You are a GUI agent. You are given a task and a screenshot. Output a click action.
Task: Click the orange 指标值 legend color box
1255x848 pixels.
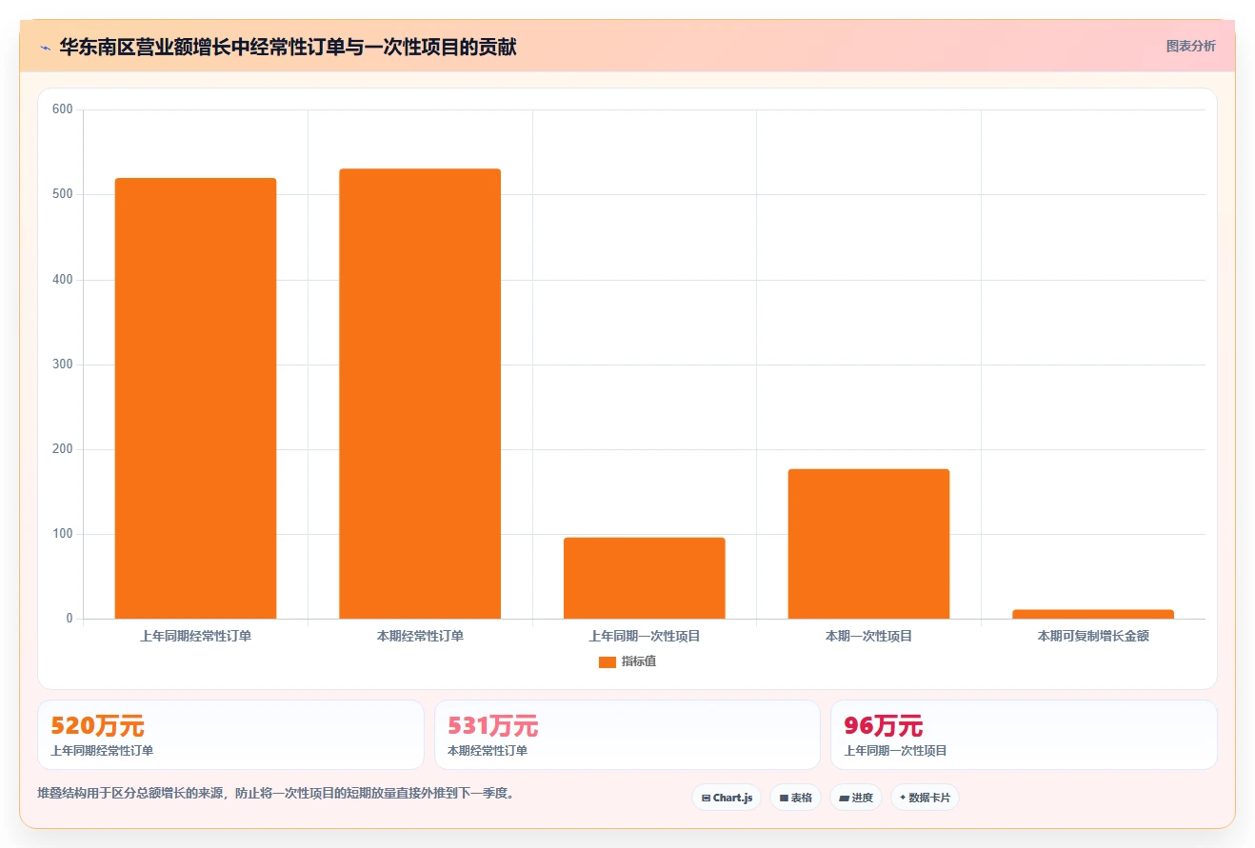coord(608,662)
